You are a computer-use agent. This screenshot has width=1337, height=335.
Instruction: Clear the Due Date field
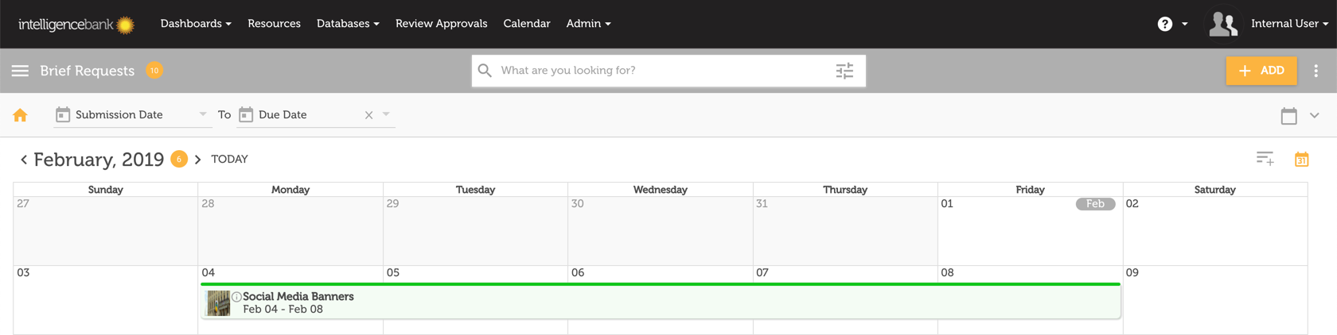pyautogui.click(x=368, y=115)
